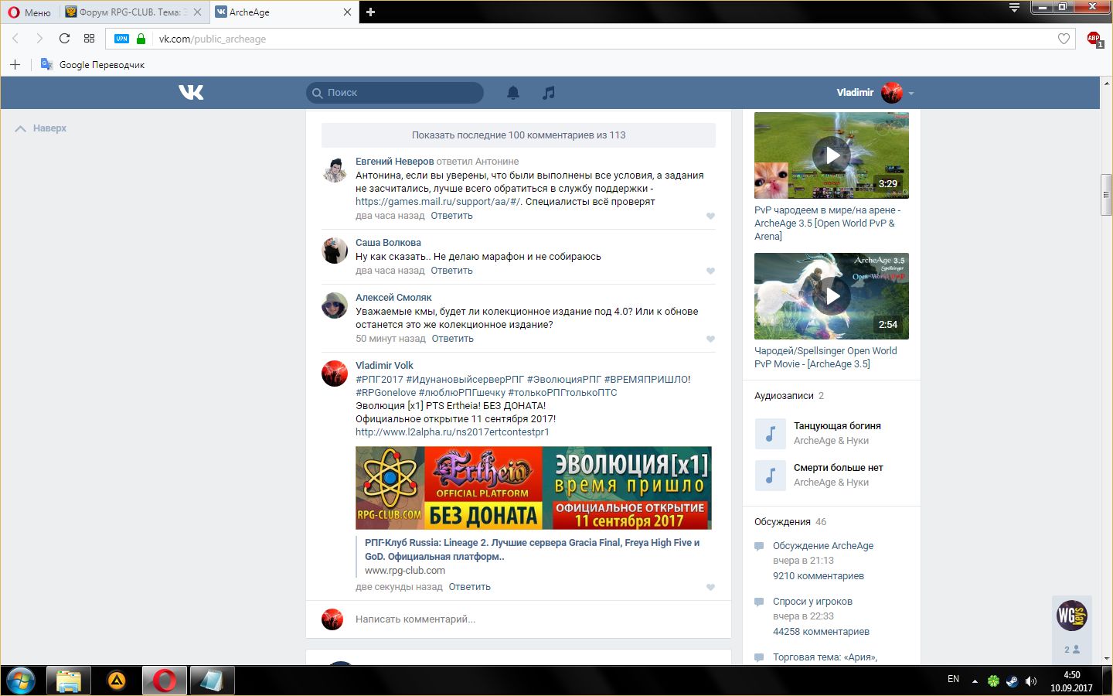Open Алексей Смоляк's avatar
Screen dimensions: 1113x696
335,305
